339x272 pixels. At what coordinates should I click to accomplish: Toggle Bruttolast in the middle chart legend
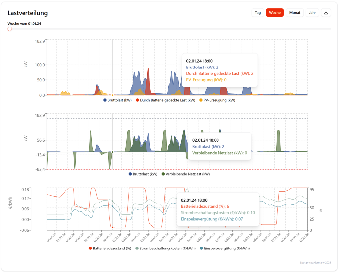pyautogui.click(x=145, y=174)
